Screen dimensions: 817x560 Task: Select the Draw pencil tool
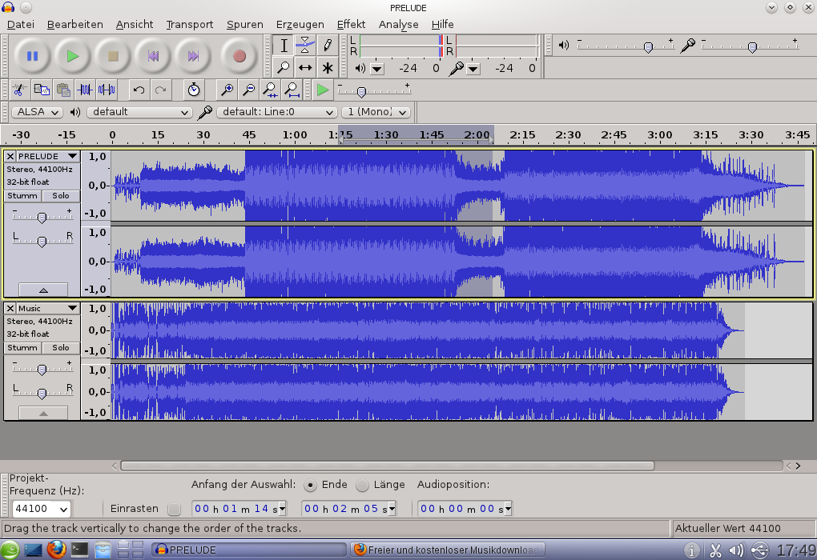[x=328, y=46]
